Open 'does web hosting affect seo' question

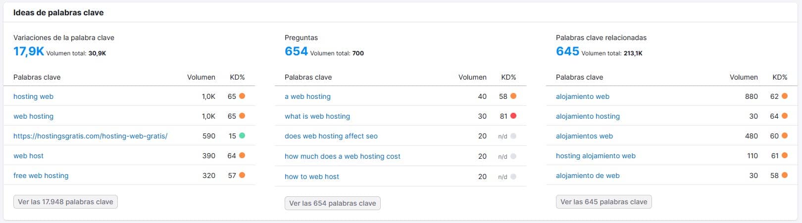pos(331,136)
